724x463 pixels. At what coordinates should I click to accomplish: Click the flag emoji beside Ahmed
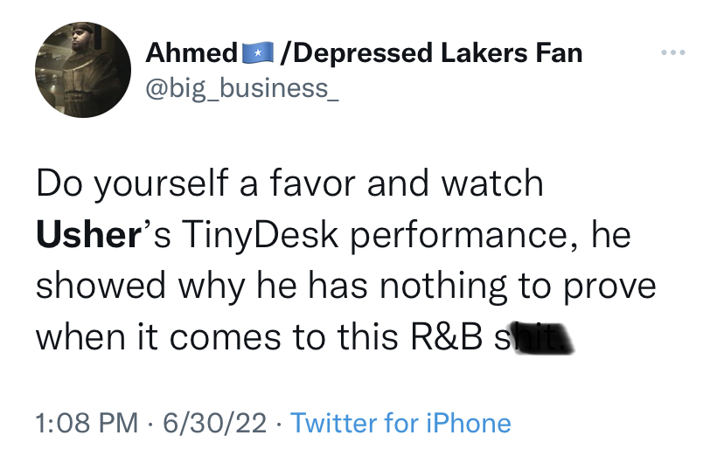pos(254,54)
